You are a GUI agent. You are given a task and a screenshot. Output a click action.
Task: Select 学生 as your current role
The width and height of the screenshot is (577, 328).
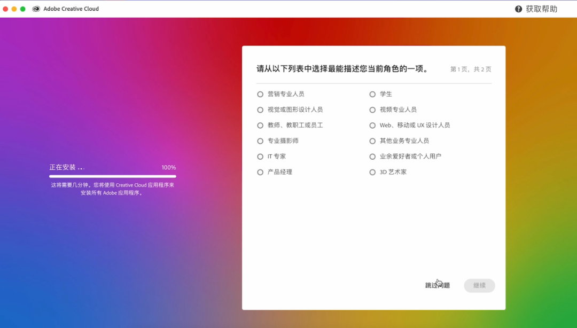372,94
